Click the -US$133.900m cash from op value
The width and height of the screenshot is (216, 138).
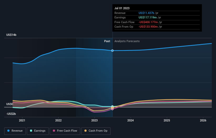(148, 27)
